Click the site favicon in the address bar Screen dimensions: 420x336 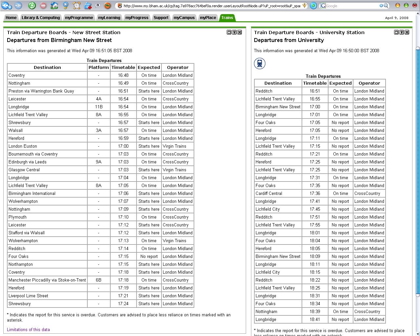(x=120, y=6)
